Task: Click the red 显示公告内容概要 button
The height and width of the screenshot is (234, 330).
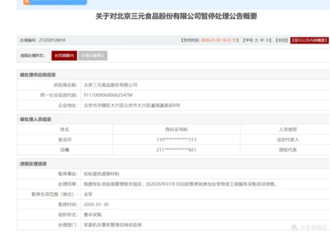Action: point(309,40)
